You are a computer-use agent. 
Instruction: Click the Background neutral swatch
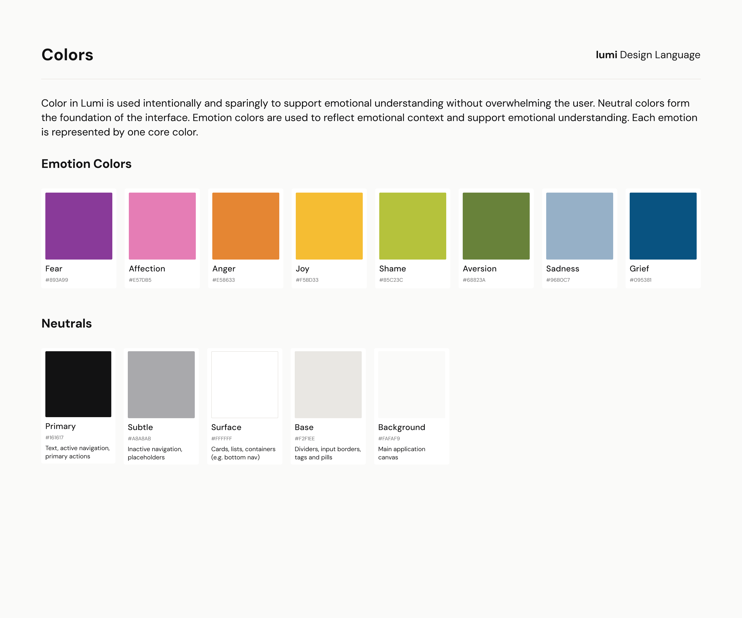(x=411, y=384)
